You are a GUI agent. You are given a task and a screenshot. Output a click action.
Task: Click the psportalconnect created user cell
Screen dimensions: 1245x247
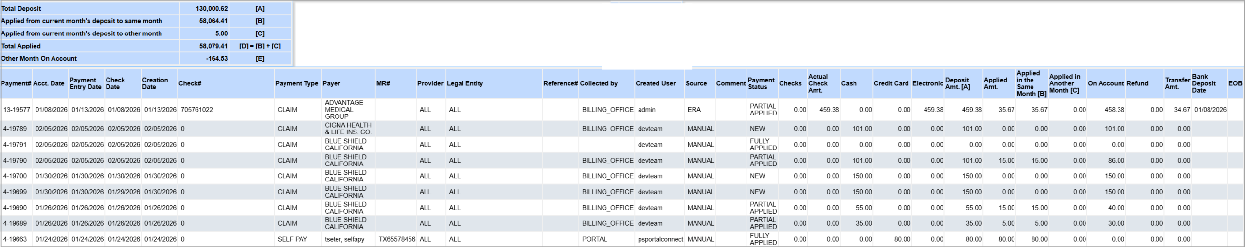660,239
